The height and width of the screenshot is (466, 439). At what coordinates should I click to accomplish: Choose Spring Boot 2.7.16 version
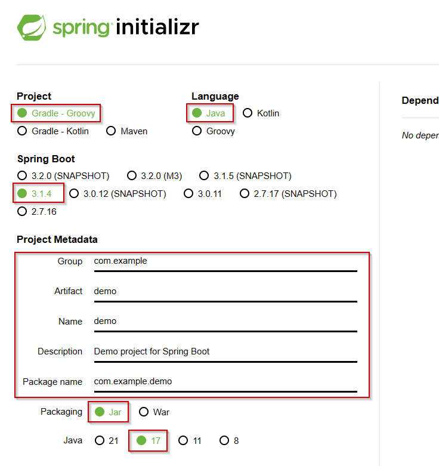[x=37, y=212]
